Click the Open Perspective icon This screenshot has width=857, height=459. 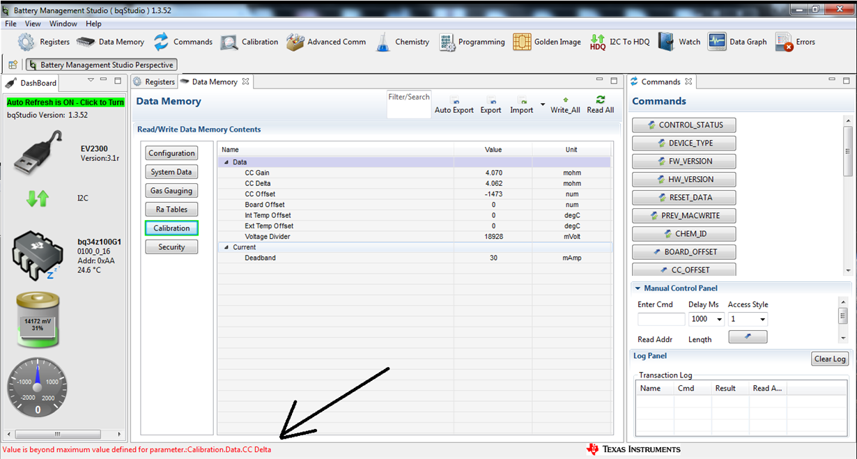13,65
